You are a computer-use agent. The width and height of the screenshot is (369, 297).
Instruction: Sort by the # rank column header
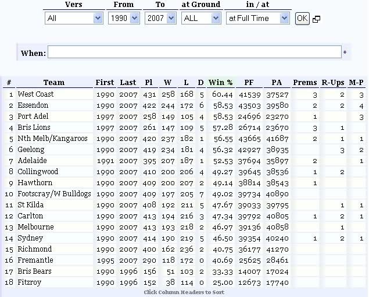pos(9,83)
